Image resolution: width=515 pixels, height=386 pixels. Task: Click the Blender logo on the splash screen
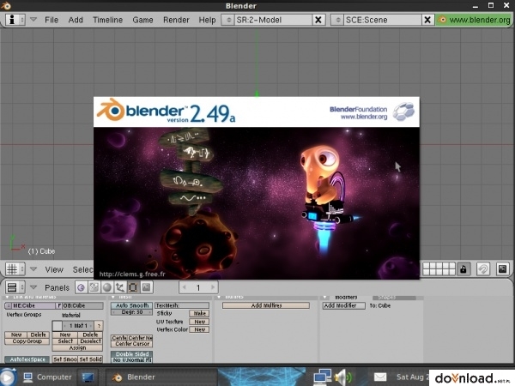click(111, 109)
